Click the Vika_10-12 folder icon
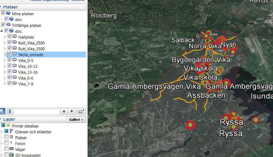273x157 pixels. [x=15, y=65]
